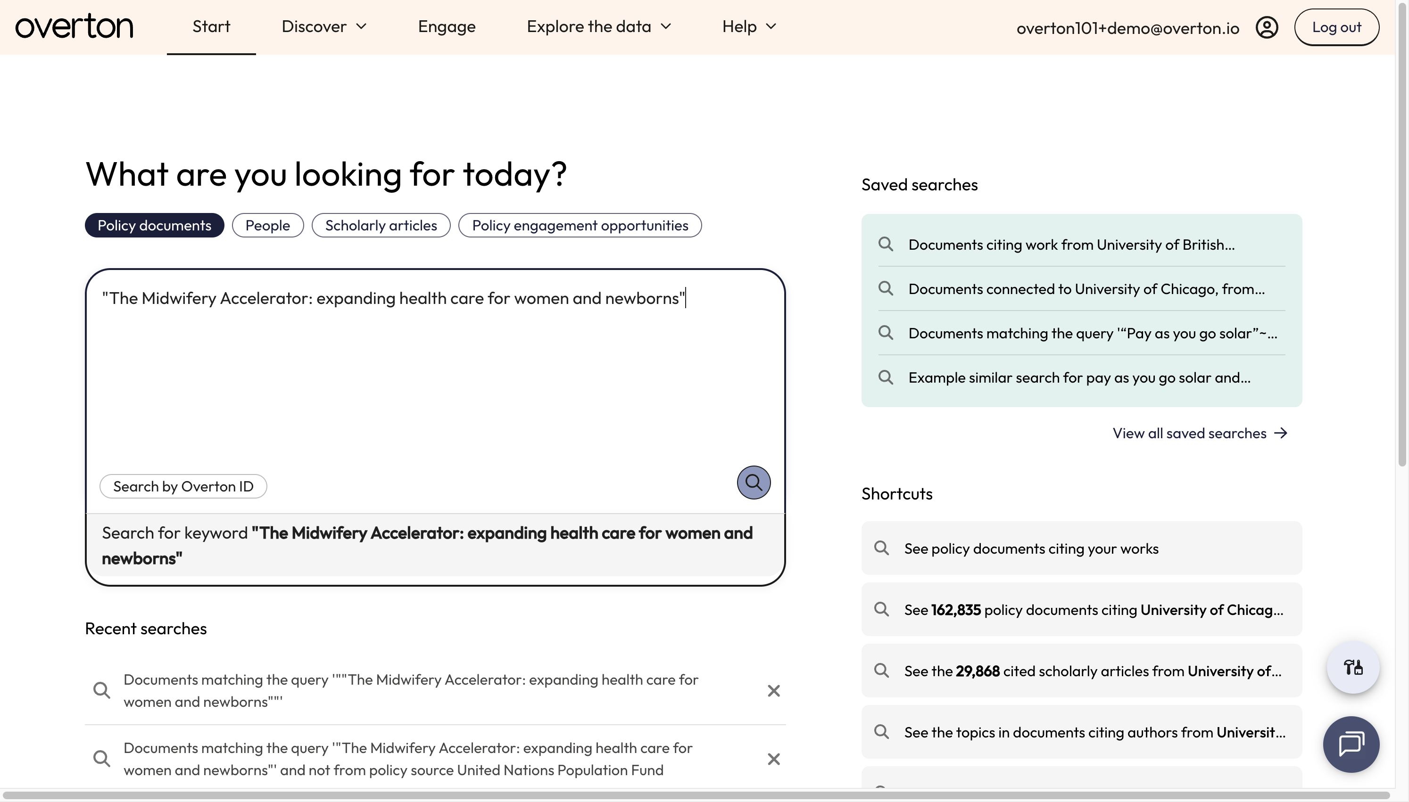Click magnifier icon beside University of Chicago saved search
The width and height of the screenshot is (1409, 802).
[886, 288]
